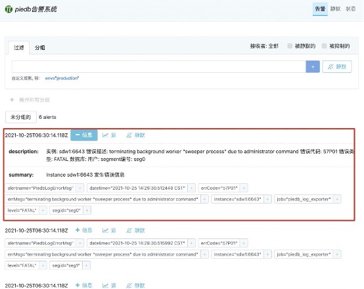Add job plus icon in seg1 alert
Screen dimensions: 364x289
(x=337, y=254)
